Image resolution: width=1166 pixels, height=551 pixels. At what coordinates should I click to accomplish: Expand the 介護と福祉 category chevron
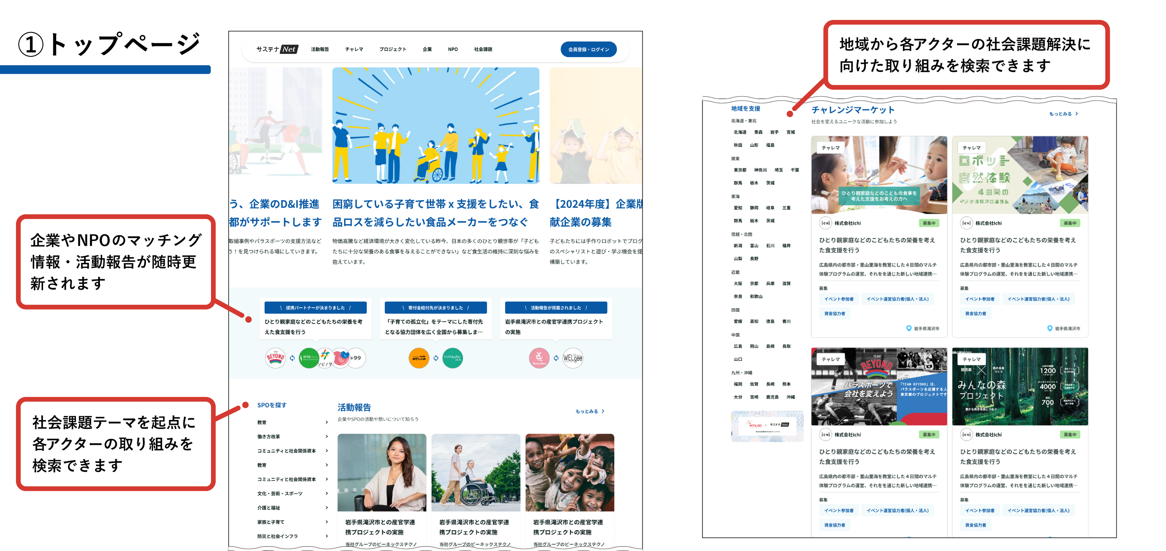tap(327, 508)
